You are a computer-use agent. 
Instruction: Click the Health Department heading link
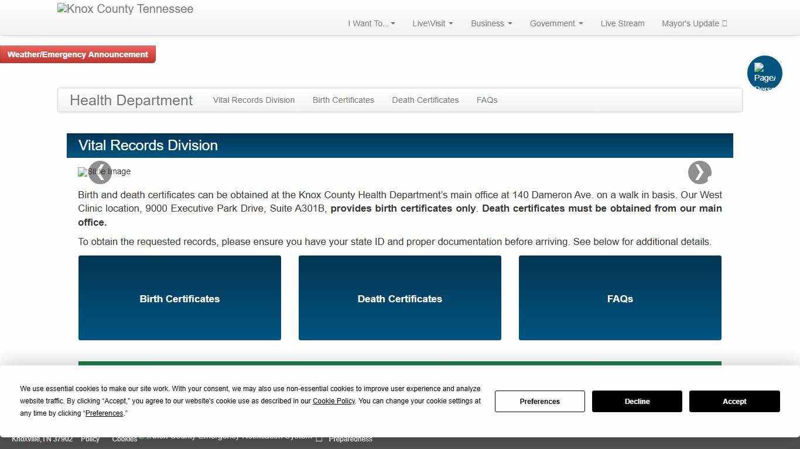[131, 100]
